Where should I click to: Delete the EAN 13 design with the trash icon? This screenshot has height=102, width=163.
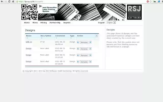pyautogui.click(x=90, y=42)
